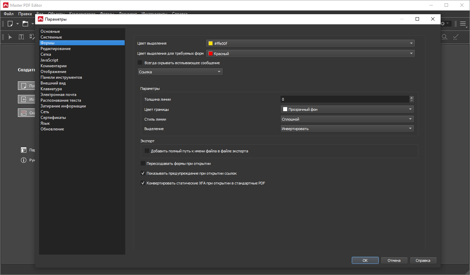Expand the 'Выделение' dropdown set to Инвертировать
This screenshot has width=470, height=275.
[347, 129]
